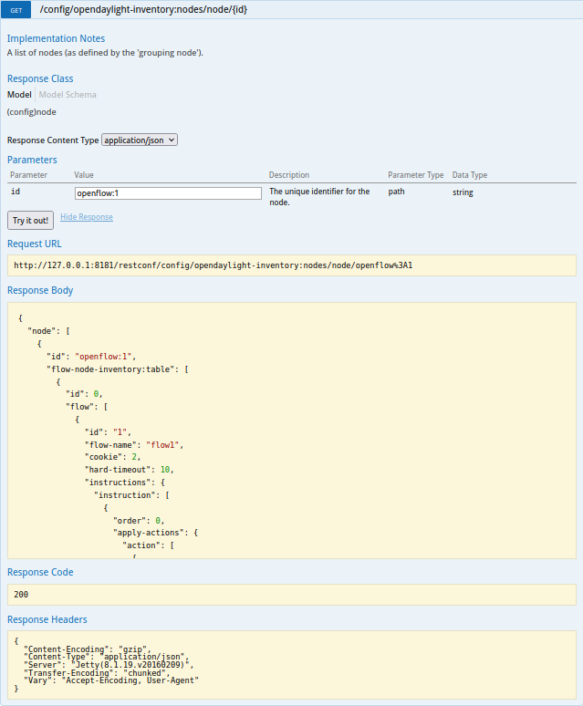The image size is (583, 706).
Task: Click the Data Type column header
Action: tap(470, 175)
